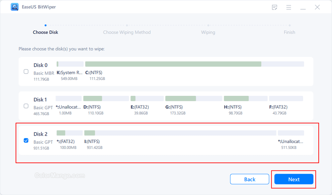Uncheck the Disk 2 checkbox
The width and height of the screenshot is (332, 195).
[26, 140]
